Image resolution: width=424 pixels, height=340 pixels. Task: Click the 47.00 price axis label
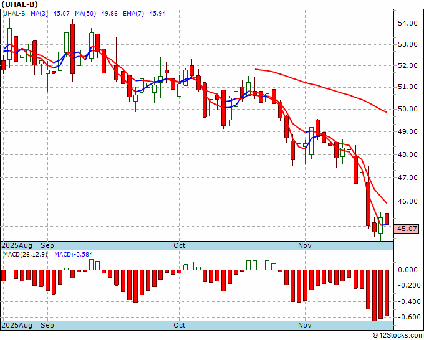tap(408, 177)
